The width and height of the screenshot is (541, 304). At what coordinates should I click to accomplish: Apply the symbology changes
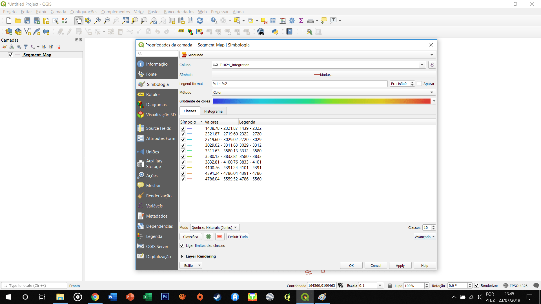point(400,265)
